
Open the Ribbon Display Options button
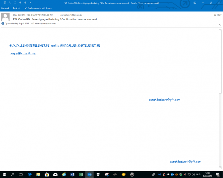coord(194,3)
